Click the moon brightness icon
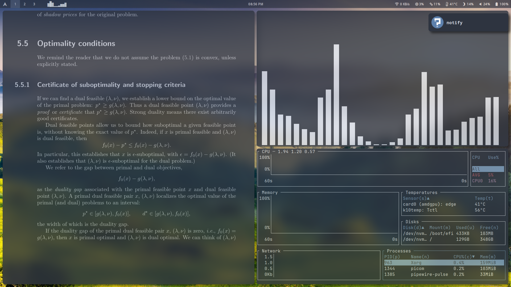This screenshot has width=511, height=287. [464, 4]
